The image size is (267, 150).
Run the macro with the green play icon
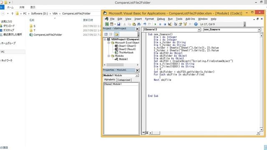155,24
